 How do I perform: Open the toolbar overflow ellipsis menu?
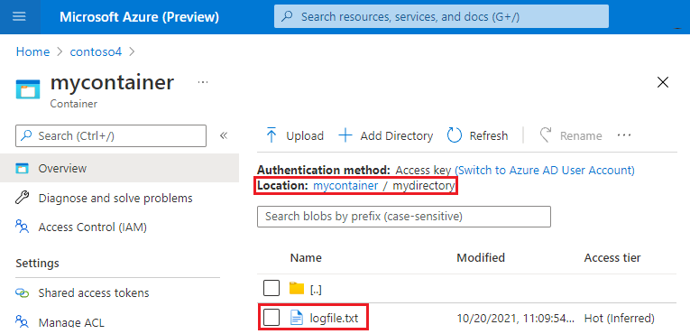624,135
